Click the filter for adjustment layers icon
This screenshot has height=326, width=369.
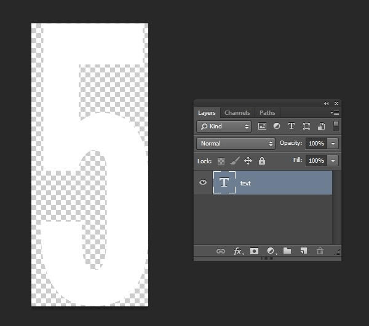coord(277,126)
